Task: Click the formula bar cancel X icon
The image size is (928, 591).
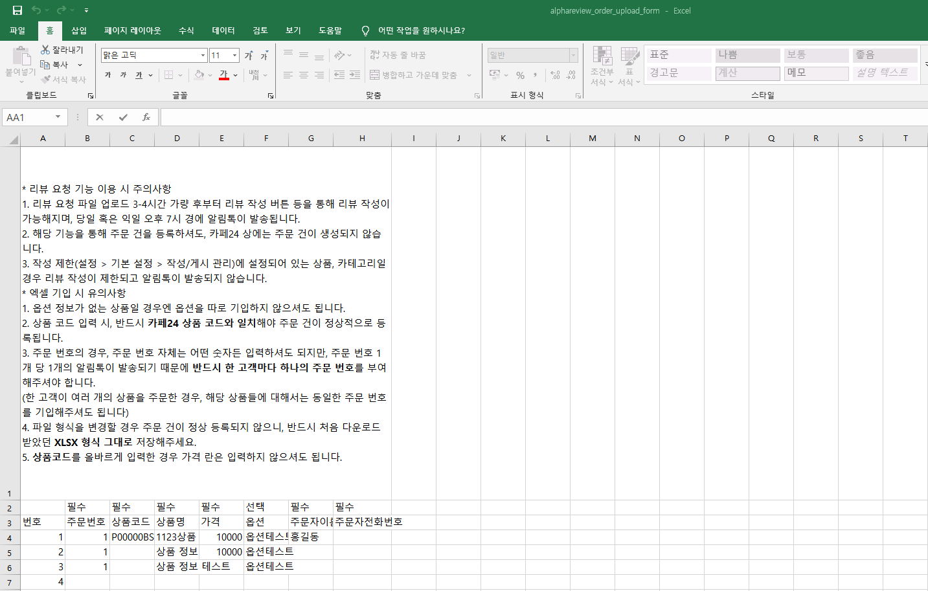Action: tap(100, 117)
